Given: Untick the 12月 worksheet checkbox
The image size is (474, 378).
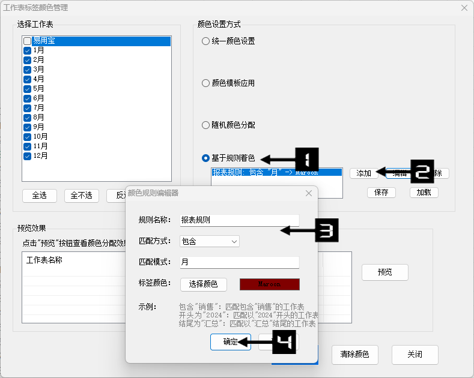Looking at the screenshot, I should click(x=27, y=156).
